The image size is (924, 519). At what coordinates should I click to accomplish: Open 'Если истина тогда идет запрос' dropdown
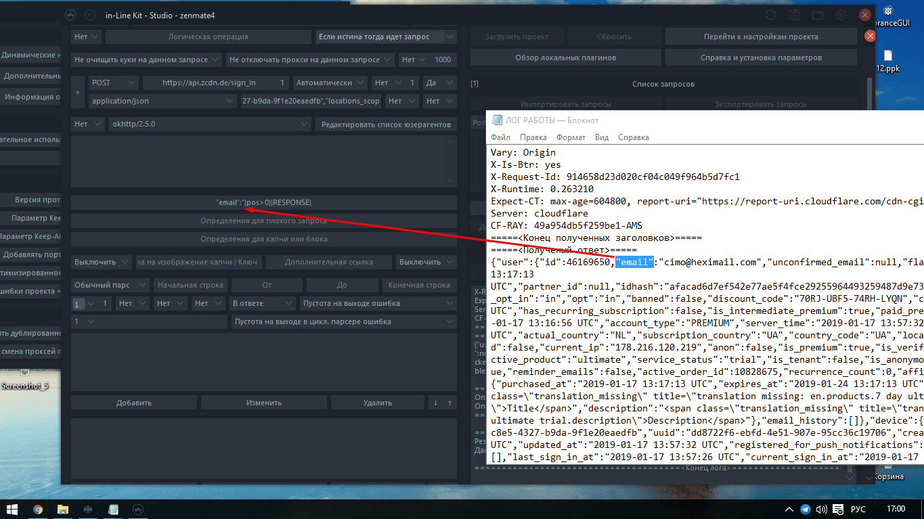pyautogui.click(x=386, y=37)
